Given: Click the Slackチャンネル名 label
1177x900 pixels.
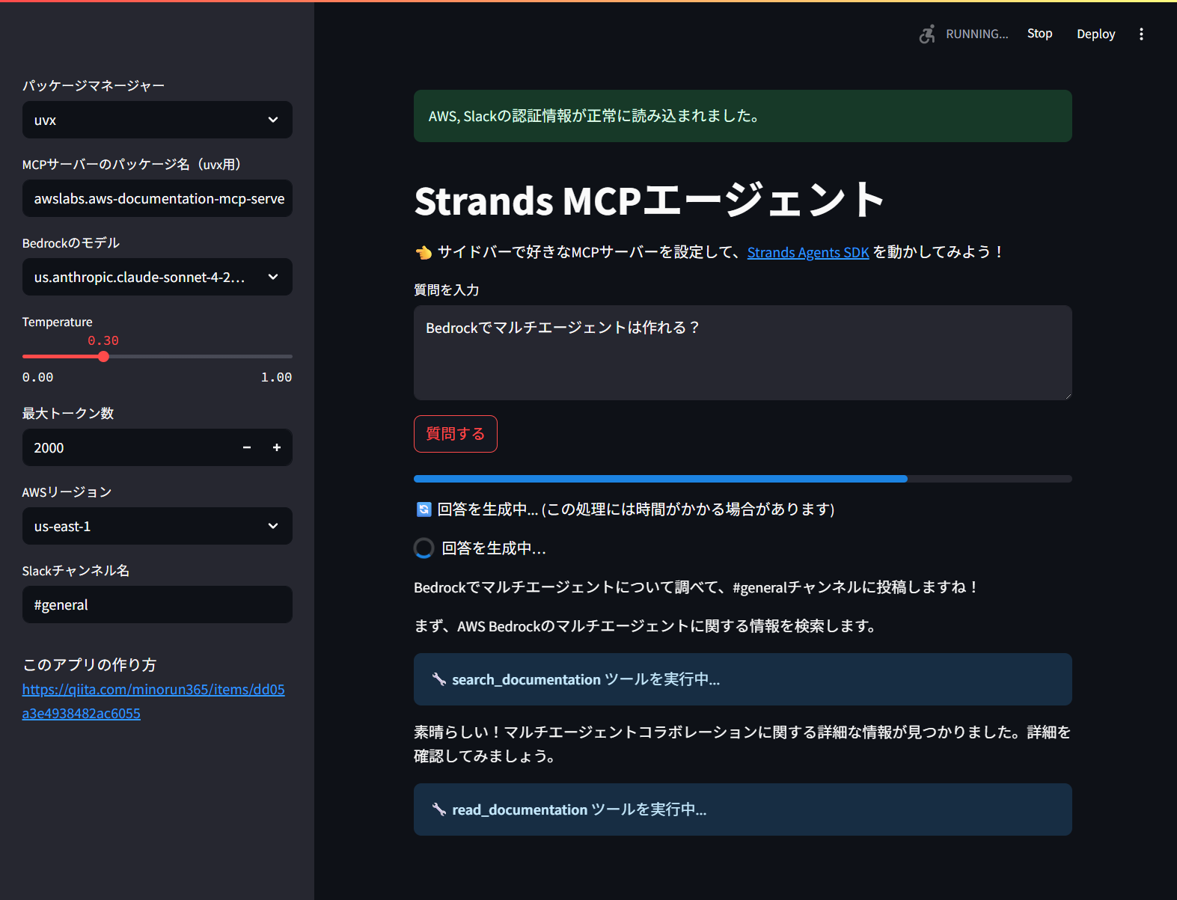Looking at the screenshot, I should [76, 570].
